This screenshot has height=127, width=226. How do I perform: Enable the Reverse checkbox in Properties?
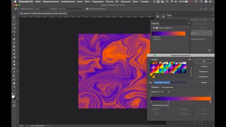point(152,39)
